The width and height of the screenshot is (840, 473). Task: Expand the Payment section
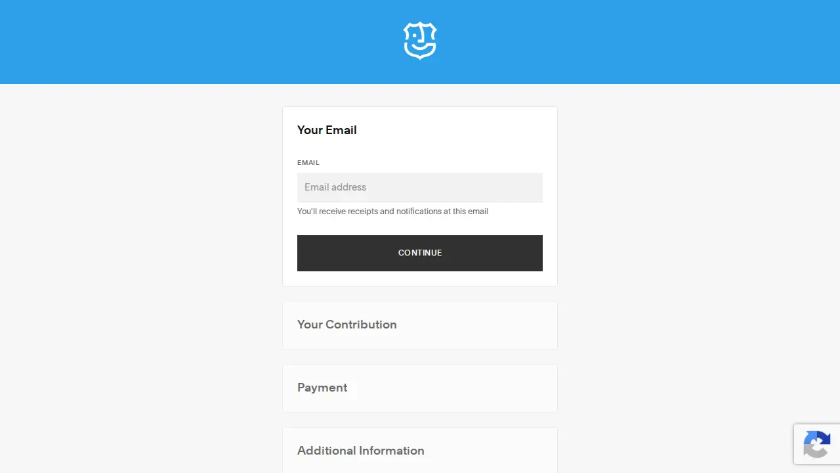tap(420, 388)
